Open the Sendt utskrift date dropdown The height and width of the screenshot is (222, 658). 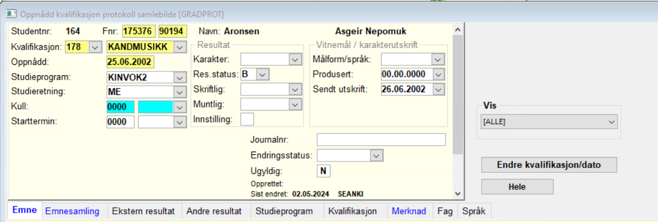(438, 89)
